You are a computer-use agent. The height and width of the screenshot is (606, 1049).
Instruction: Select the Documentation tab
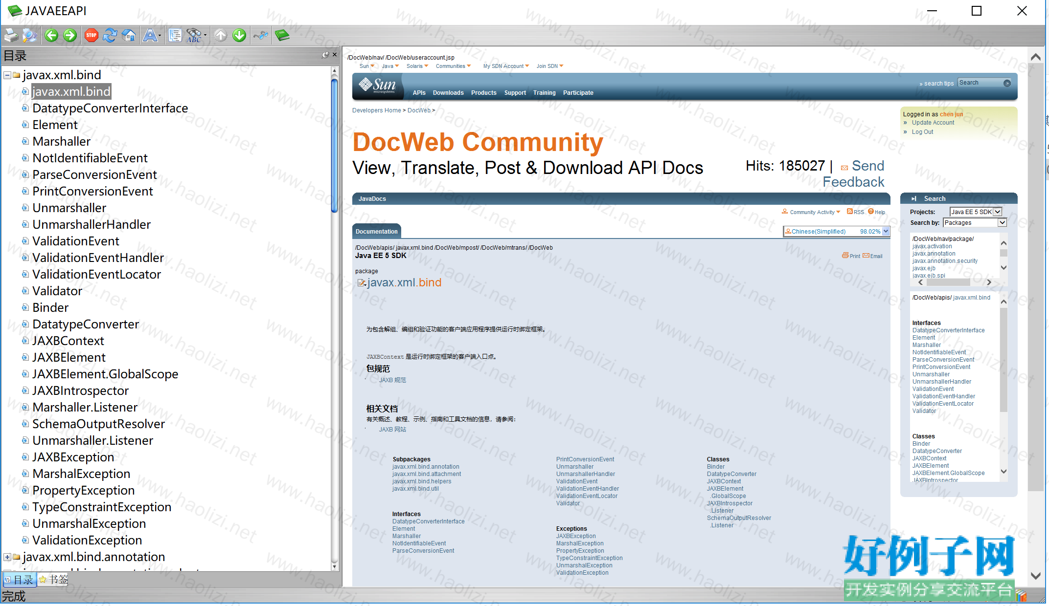point(376,232)
